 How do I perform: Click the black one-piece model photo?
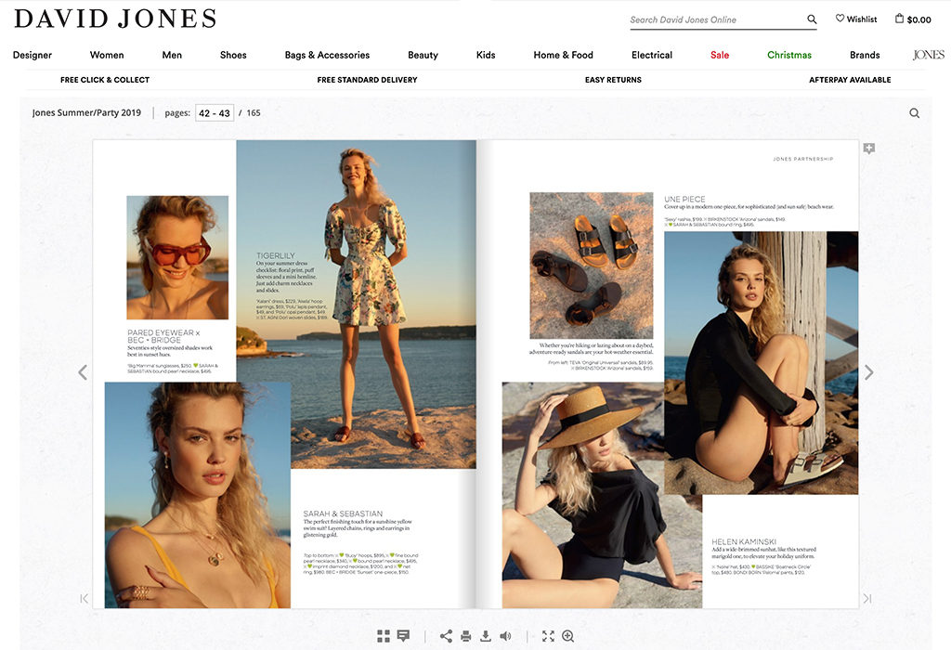(761, 362)
